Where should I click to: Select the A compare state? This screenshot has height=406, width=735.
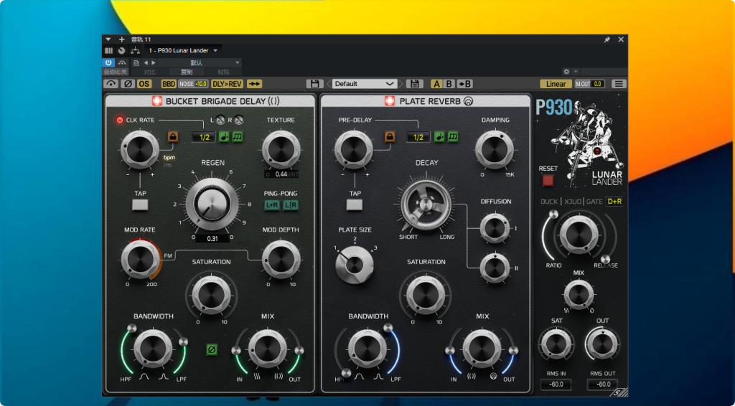coord(437,84)
